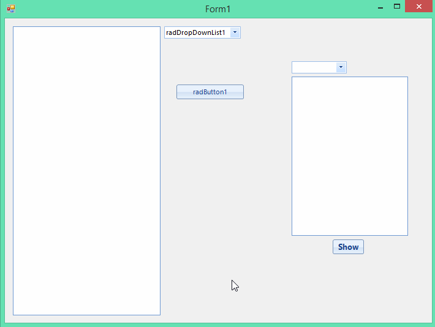435x327 pixels.
Task: Click the radButton1 button
Action: (210, 92)
